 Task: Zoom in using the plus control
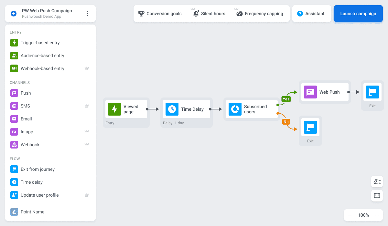(x=377, y=215)
